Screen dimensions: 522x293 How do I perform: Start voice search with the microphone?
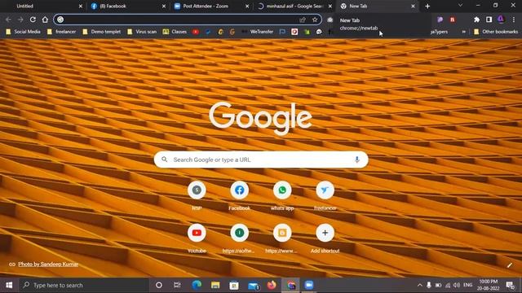[357, 160]
